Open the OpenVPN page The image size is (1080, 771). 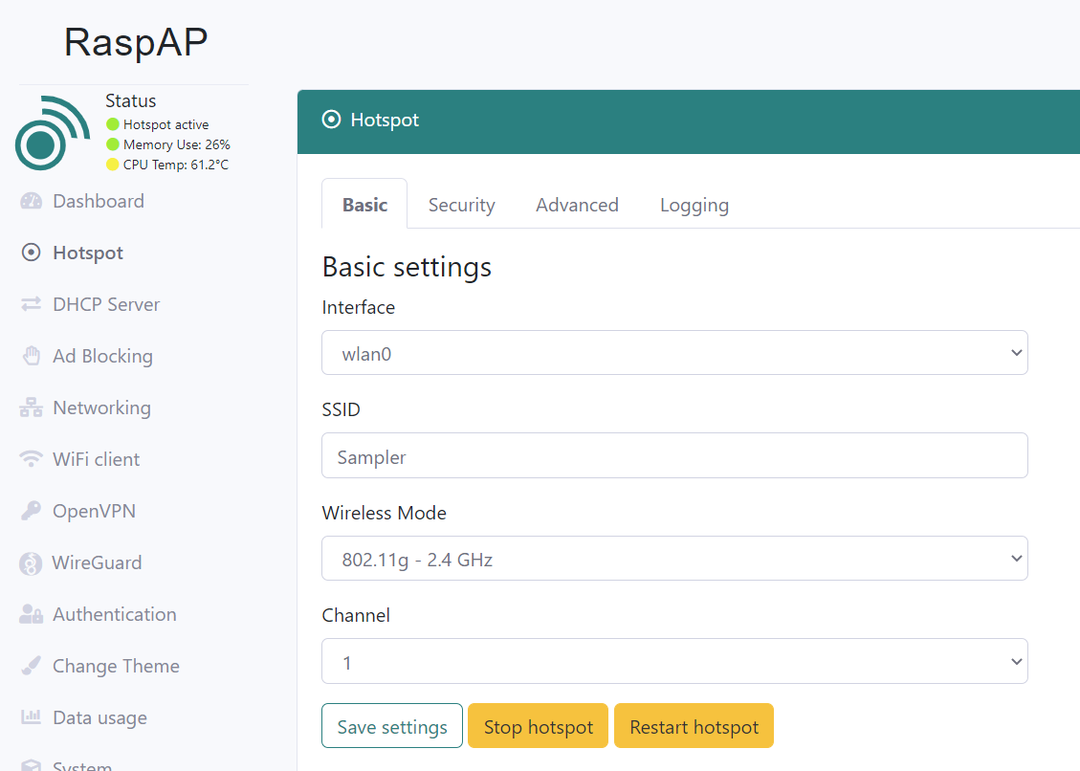pyautogui.click(x=95, y=511)
